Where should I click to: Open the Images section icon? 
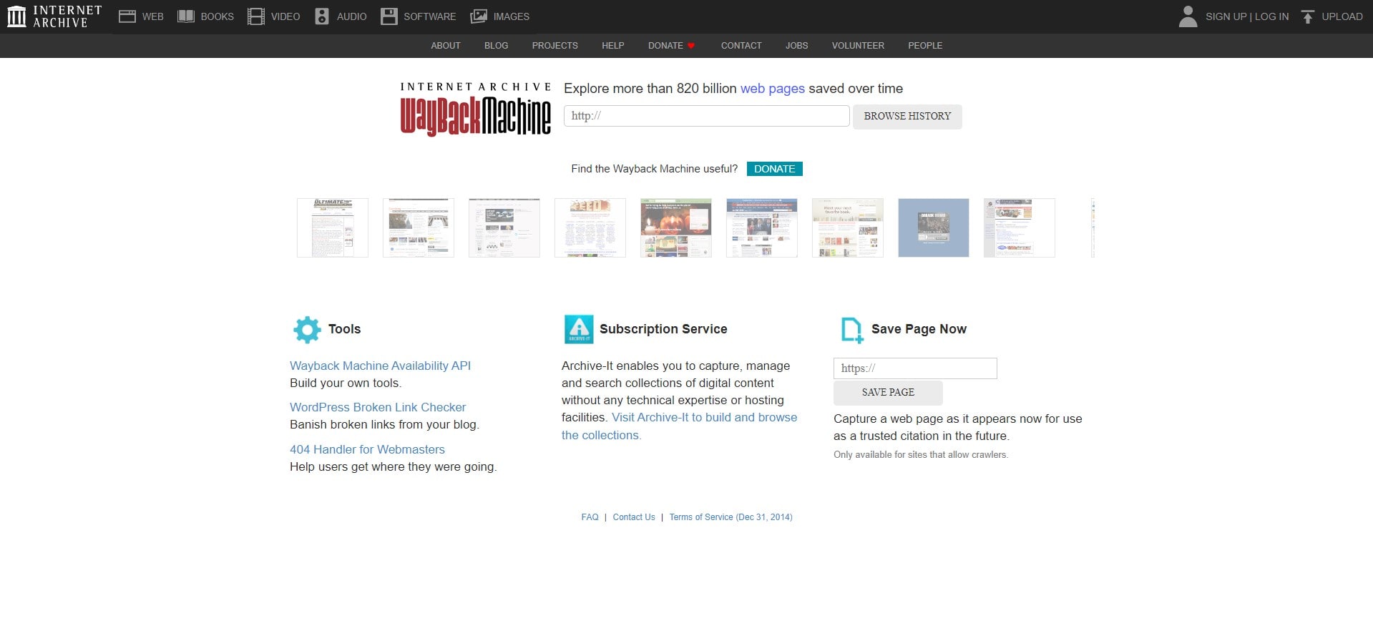(x=479, y=16)
